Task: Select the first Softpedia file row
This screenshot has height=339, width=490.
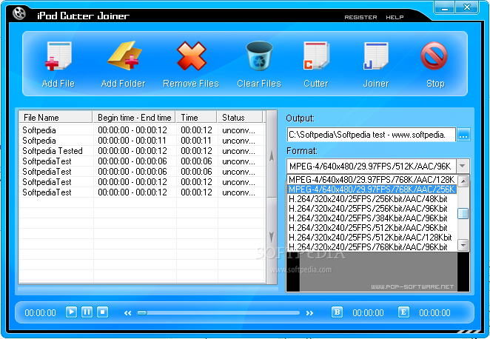Action: click(x=142, y=130)
